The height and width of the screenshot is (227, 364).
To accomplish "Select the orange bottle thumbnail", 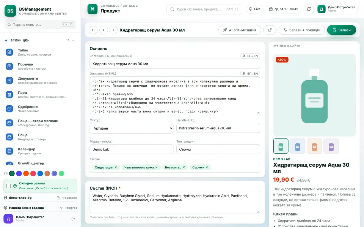I will pyautogui.click(x=314, y=146).
